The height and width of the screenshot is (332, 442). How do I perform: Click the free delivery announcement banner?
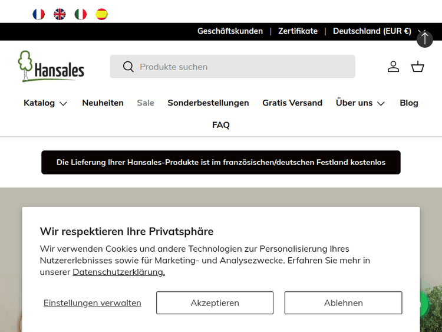click(221, 163)
